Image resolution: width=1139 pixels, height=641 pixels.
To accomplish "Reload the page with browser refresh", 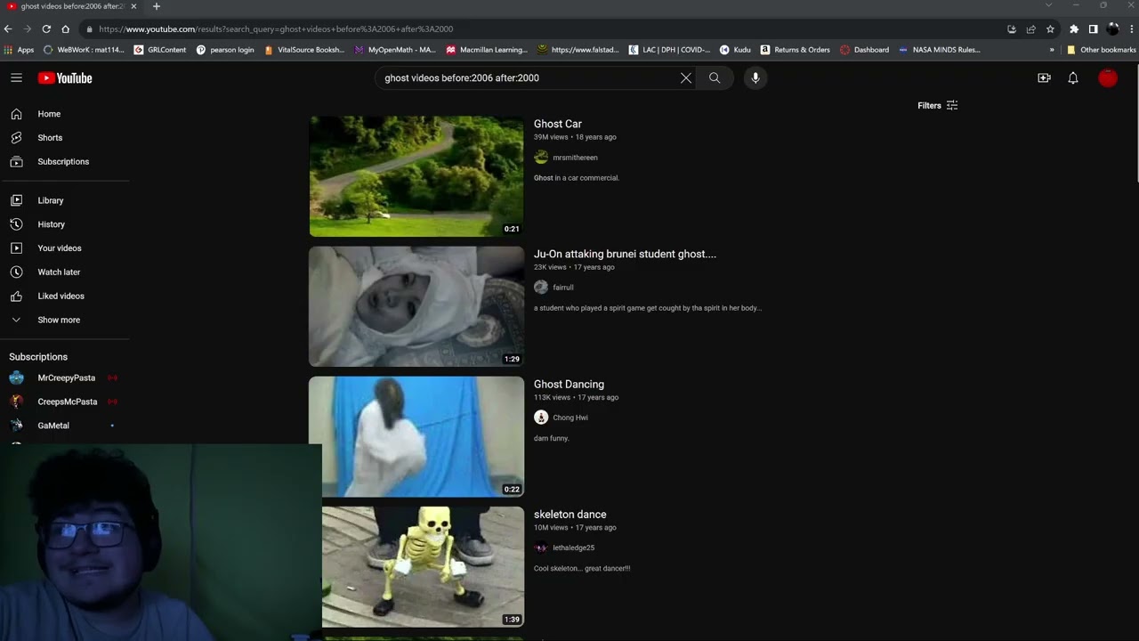I will click(46, 28).
